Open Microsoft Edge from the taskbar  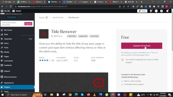[76, 95]
